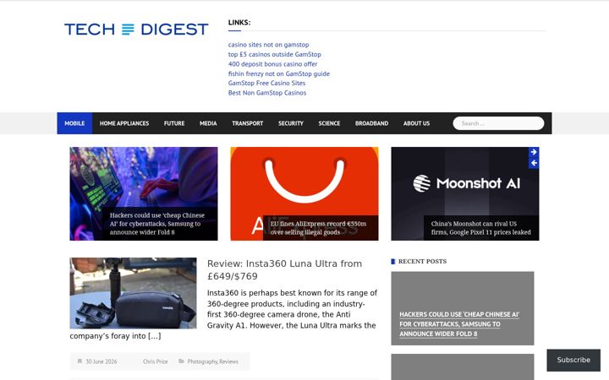Open the Security section
Screen dimensions: 609x380
(290, 123)
